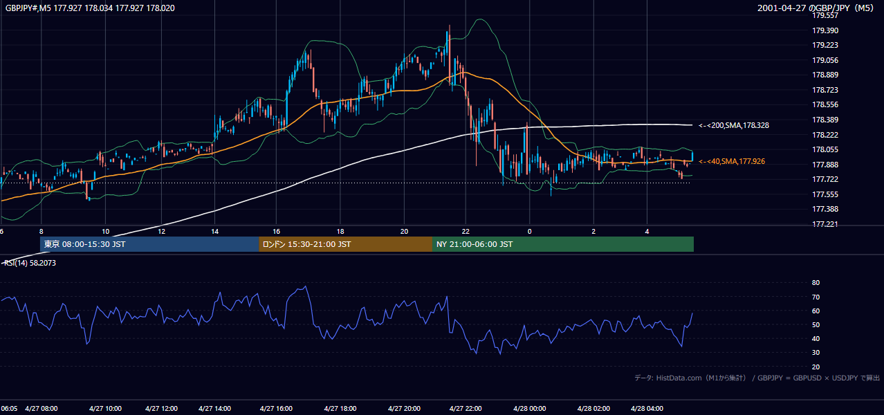Click the 179.223 price axis label

click(825, 45)
